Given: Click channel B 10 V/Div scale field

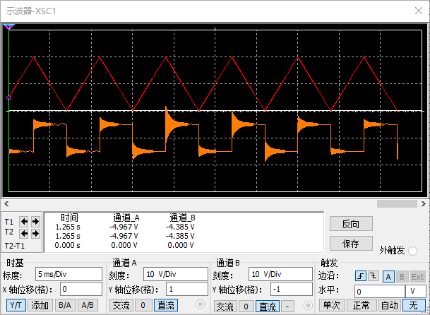Looking at the screenshot, I should tap(280, 274).
